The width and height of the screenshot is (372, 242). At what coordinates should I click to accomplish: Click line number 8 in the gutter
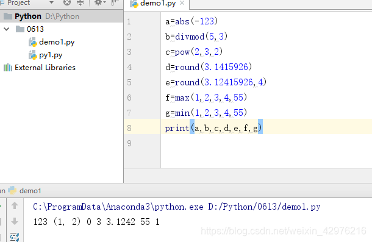(x=129, y=128)
